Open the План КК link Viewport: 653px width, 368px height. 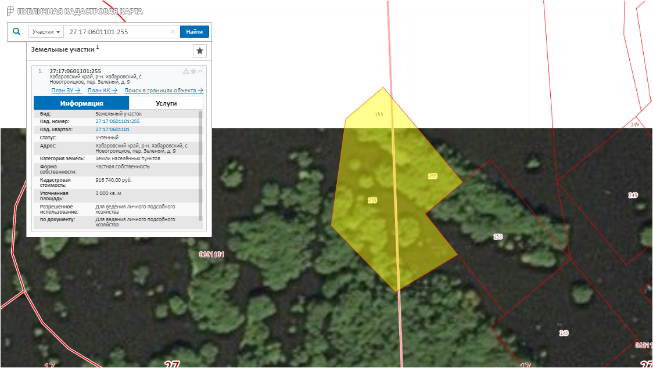coord(102,91)
